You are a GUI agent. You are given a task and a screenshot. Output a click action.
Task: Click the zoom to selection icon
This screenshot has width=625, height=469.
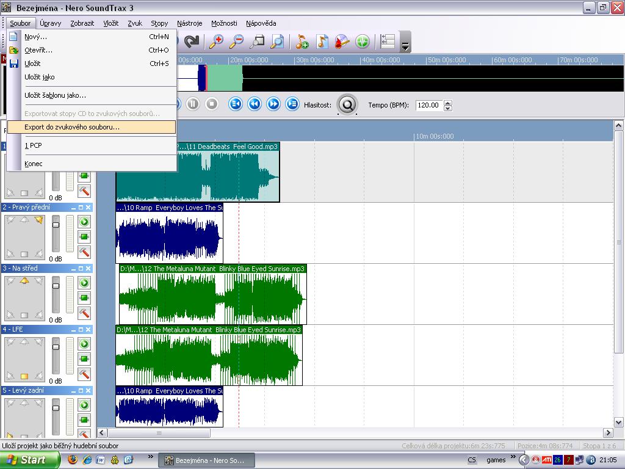coord(257,42)
